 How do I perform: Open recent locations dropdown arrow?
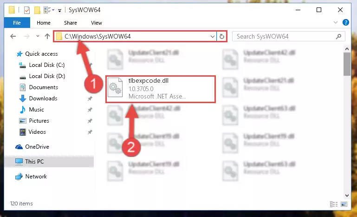click(x=38, y=36)
